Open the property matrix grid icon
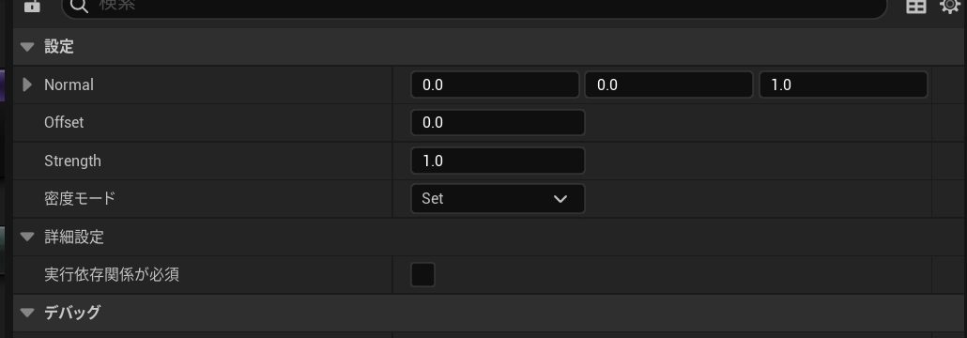This screenshot has width=967, height=338. click(915, 6)
